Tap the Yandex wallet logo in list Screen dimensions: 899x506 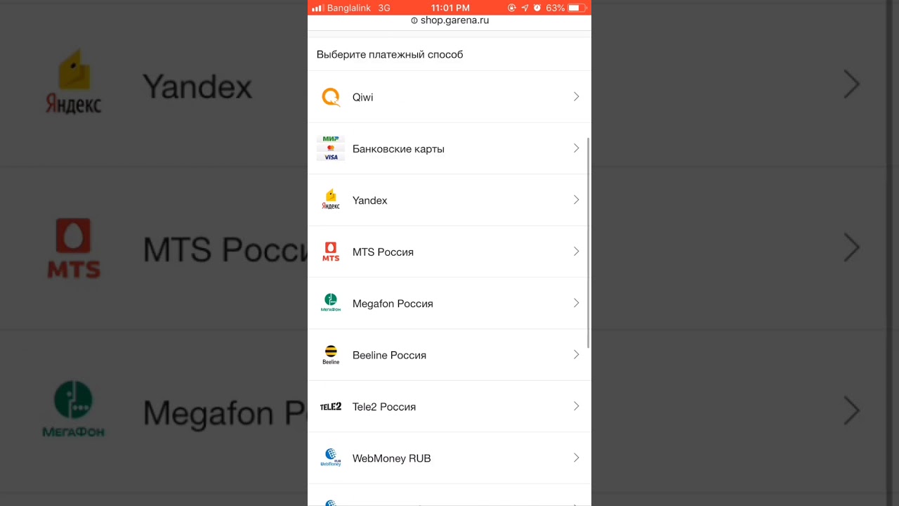tap(331, 200)
